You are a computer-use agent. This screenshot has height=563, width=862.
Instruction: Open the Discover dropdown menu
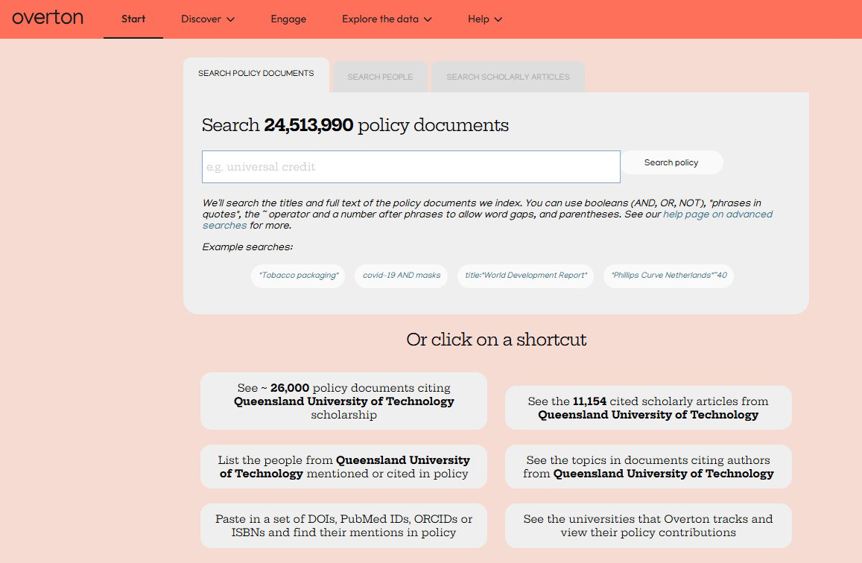click(207, 19)
